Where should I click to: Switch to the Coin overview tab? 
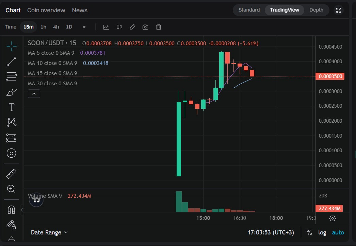[x=46, y=10]
